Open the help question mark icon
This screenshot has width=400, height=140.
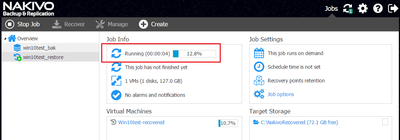378,9
